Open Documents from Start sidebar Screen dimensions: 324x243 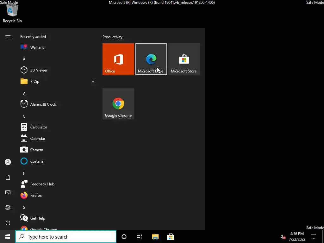point(8,177)
